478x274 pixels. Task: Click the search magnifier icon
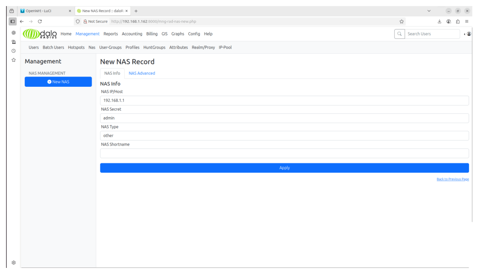[x=399, y=34]
